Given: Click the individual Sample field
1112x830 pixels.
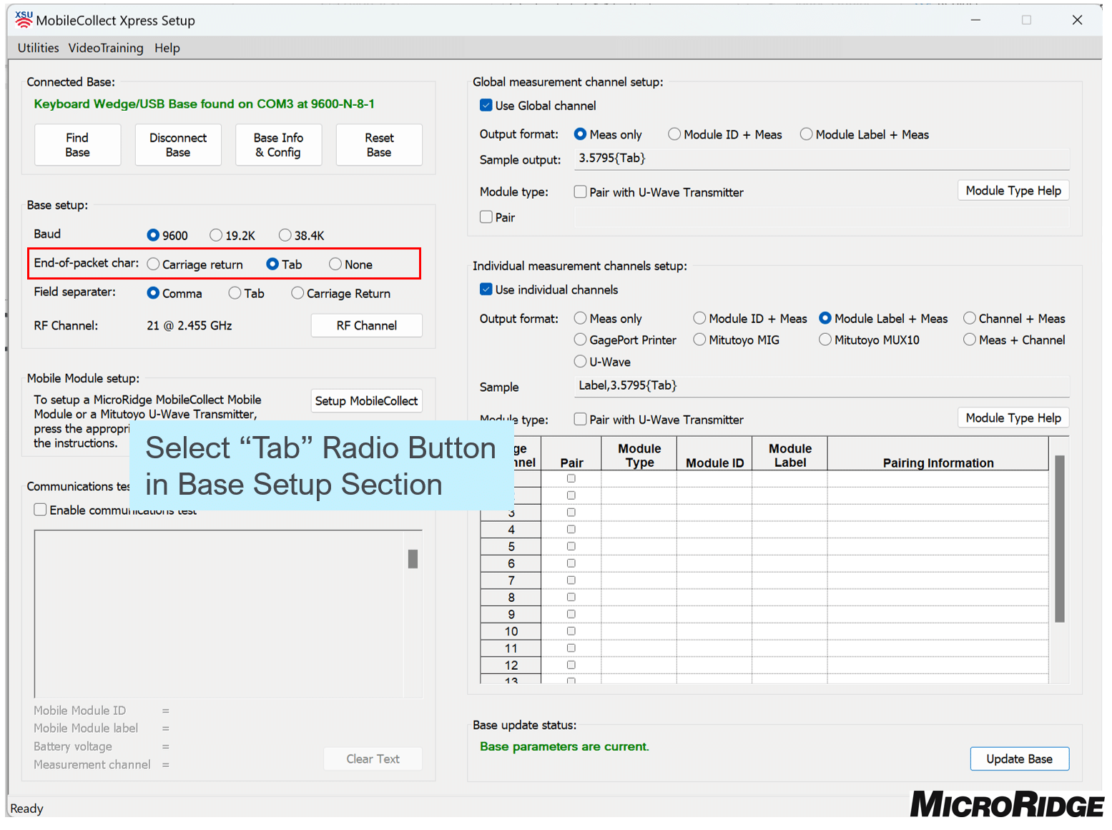Looking at the screenshot, I should 822,386.
